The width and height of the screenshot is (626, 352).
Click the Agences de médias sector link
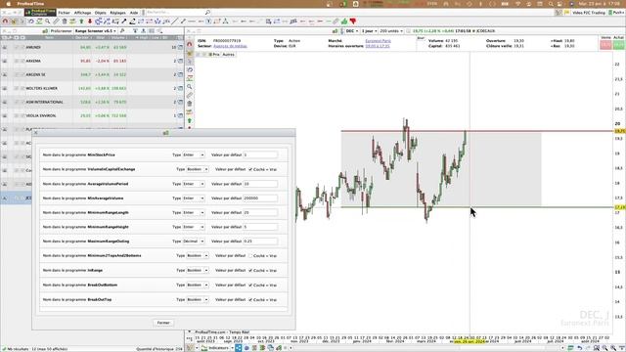click(x=231, y=46)
